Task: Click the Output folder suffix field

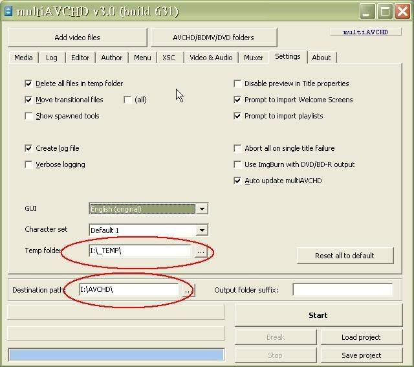Action: coord(343,290)
